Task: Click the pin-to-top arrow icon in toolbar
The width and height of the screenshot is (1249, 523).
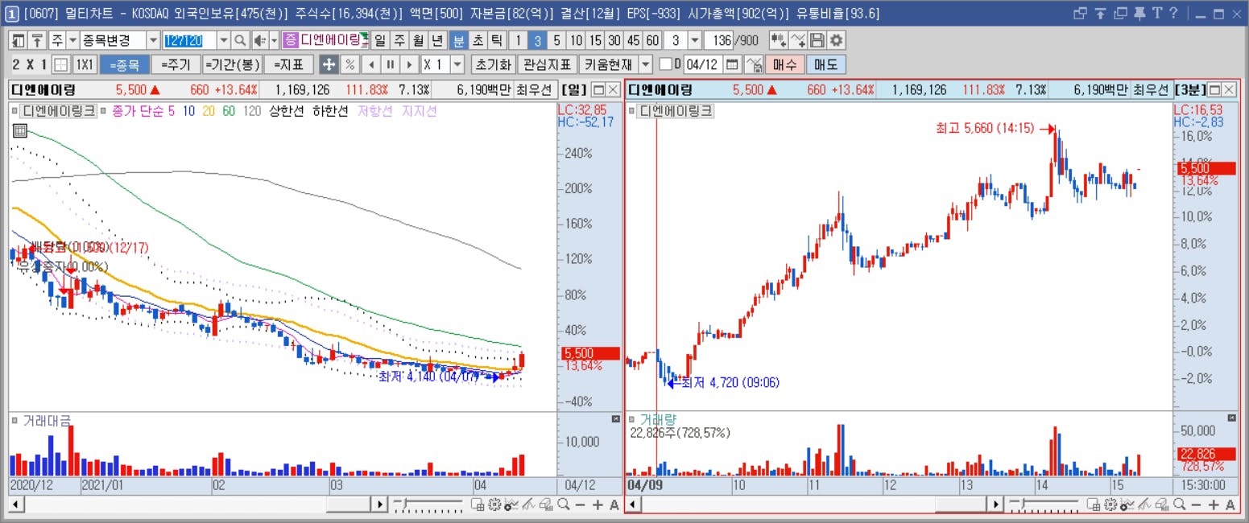Action: 36,41
